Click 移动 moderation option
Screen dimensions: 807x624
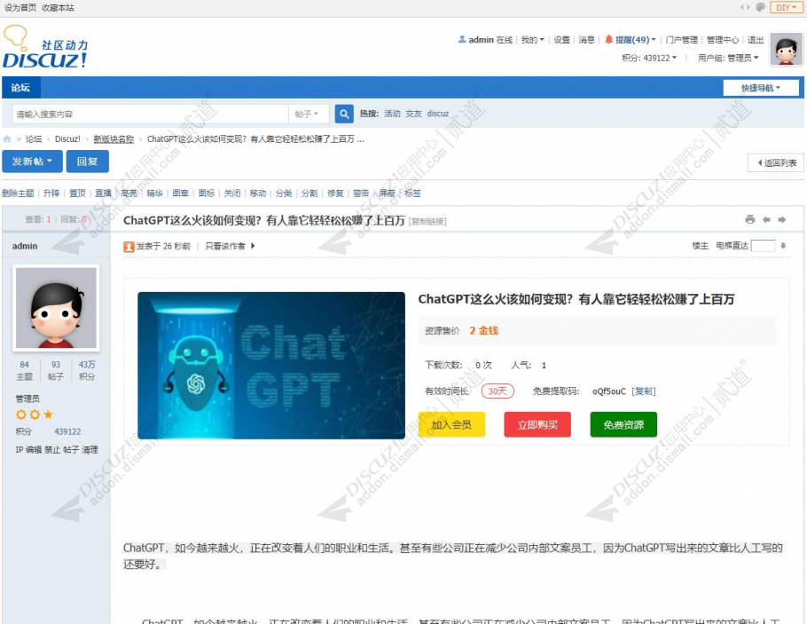(x=258, y=194)
